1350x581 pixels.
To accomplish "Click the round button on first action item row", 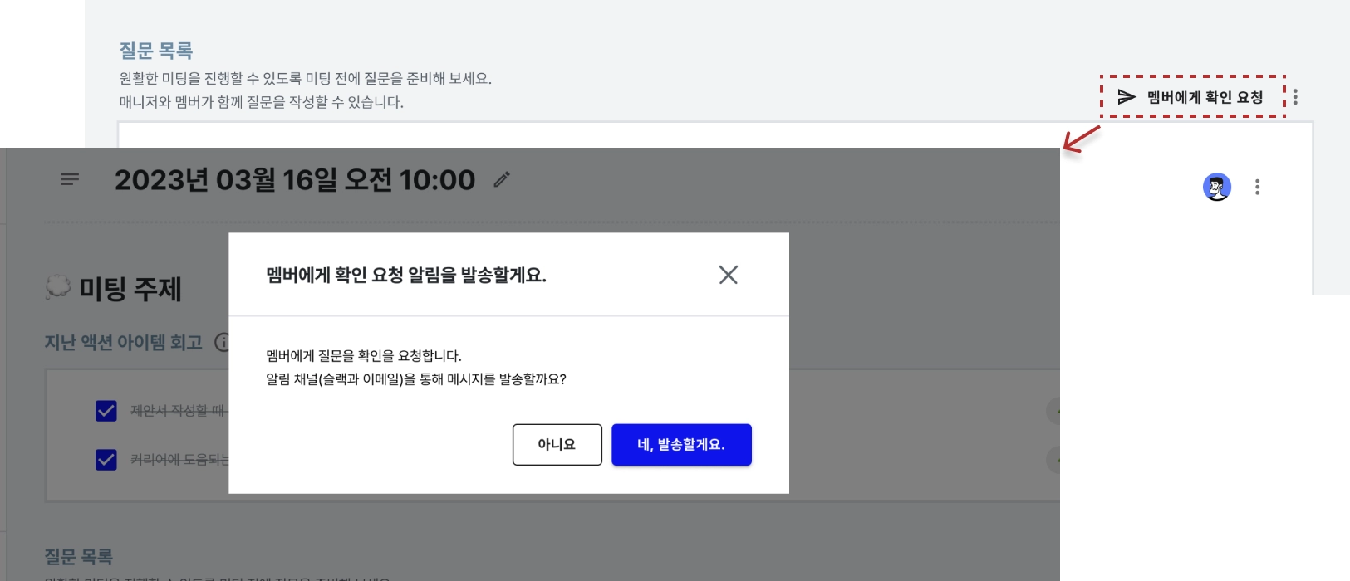I will tap(1053, 411).
